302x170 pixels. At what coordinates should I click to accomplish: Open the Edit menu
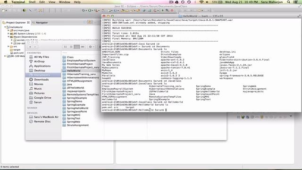click(42, 2)
